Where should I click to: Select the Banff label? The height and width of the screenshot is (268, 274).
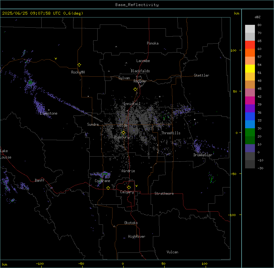click(39, 180)
